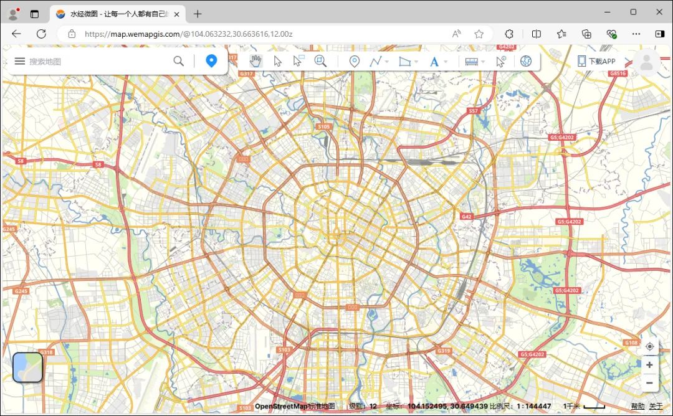Viewport: 673px width, 416px height.
Task: Select the identify info cursor tool
Action: (x=501, y=61)
